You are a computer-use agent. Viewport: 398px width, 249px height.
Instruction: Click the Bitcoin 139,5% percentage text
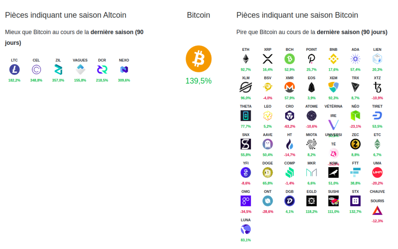tap(199, 81)
